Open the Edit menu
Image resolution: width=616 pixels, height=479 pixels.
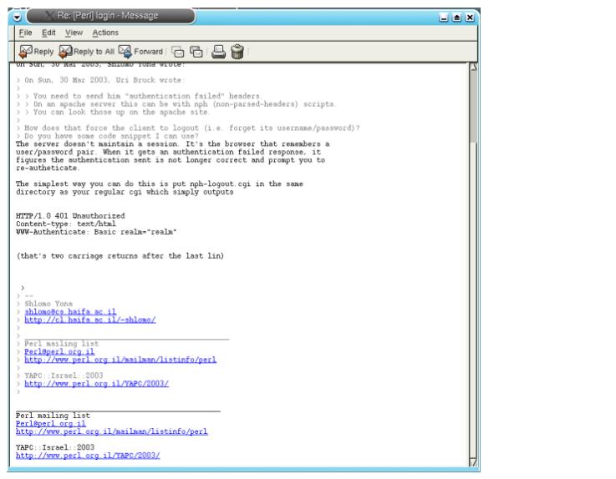(x=49, y=33)
